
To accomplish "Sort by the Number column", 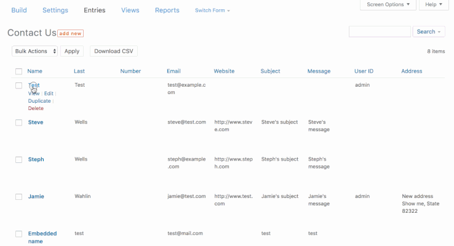I will [130, 71].
